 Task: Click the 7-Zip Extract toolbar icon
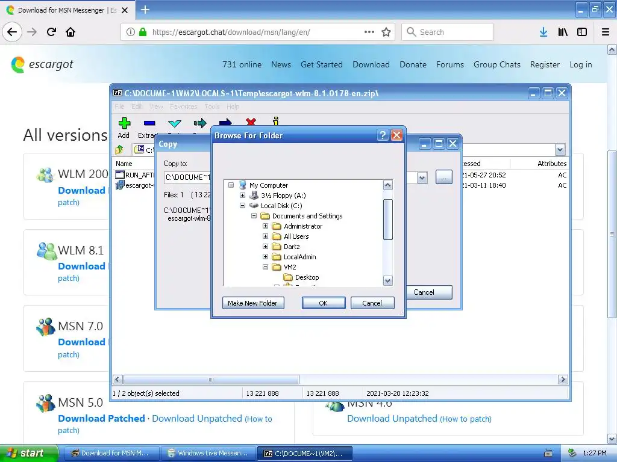(149, 123)
